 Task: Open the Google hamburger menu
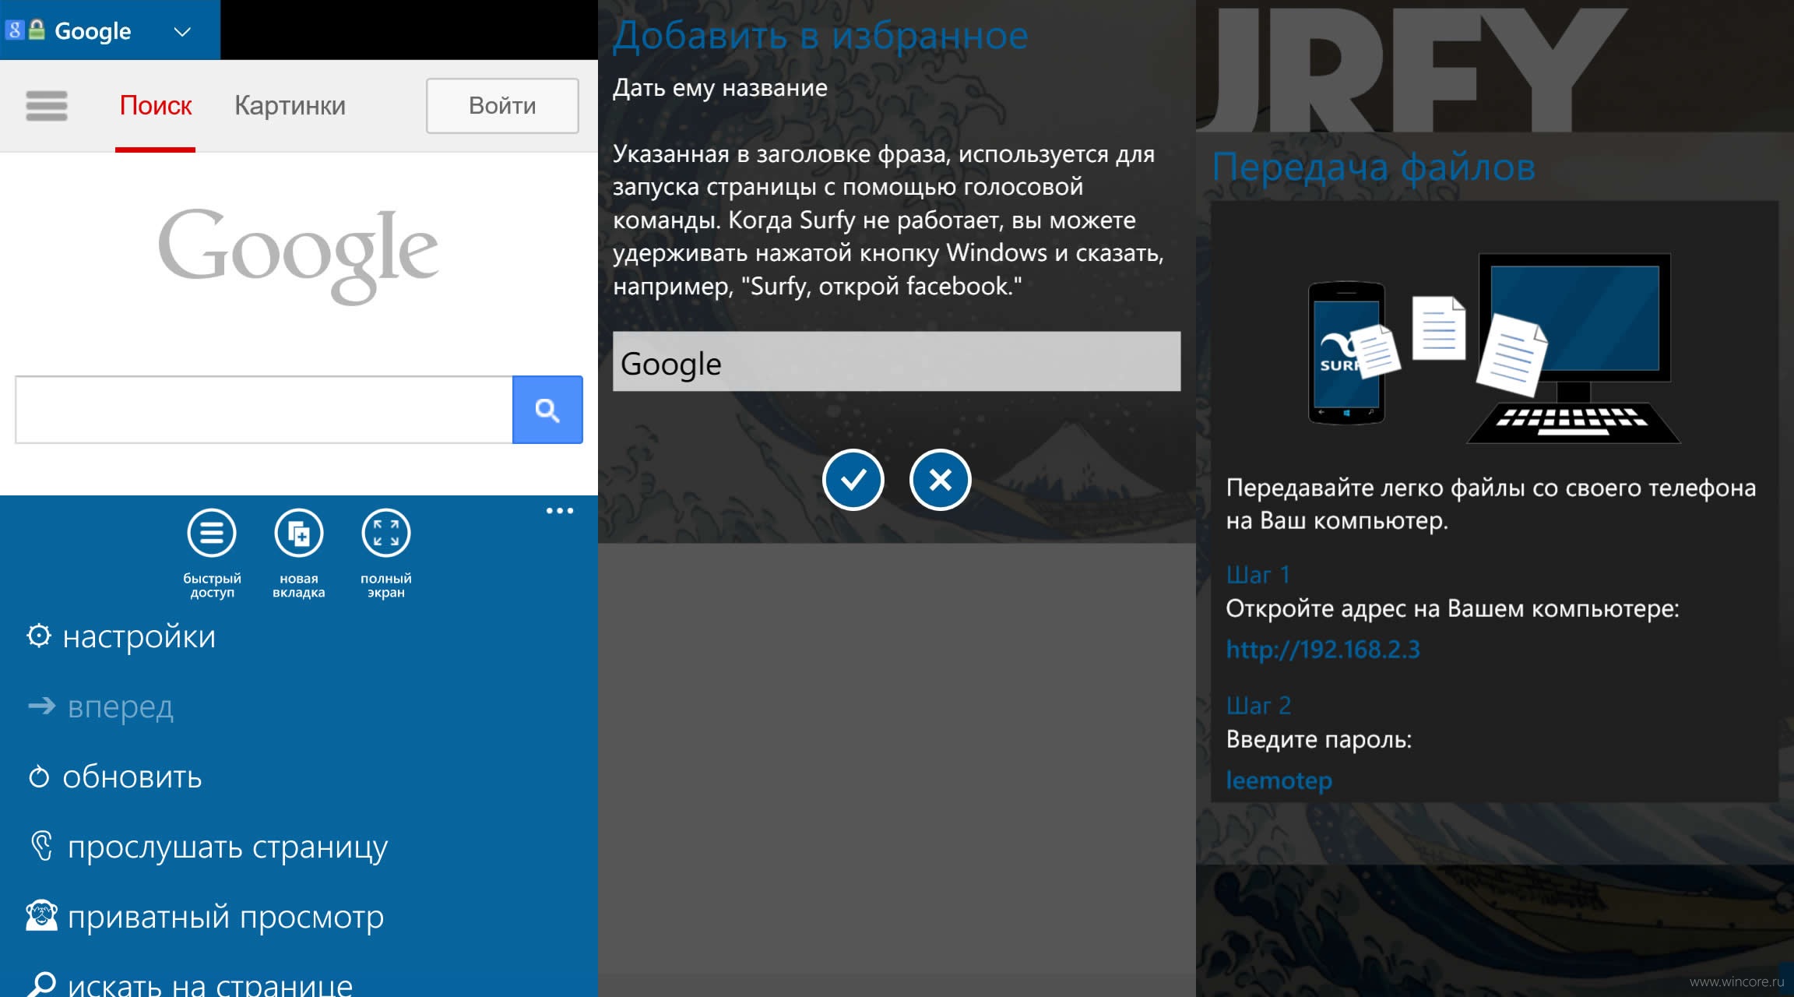point(47,106)
